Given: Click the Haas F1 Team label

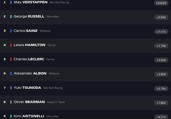Looking at the screenshot, I should 56,102.
